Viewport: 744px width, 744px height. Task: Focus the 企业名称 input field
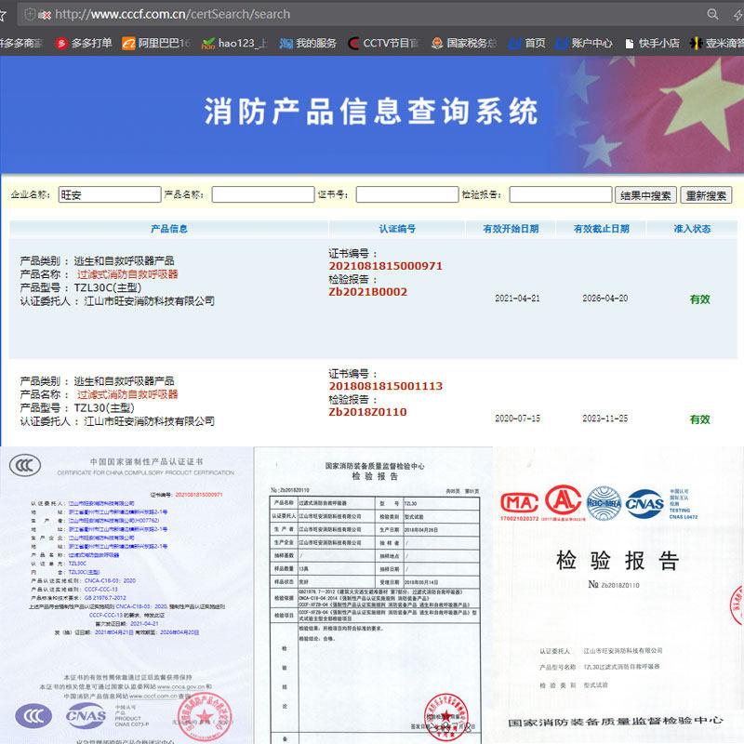pos(110,194)
